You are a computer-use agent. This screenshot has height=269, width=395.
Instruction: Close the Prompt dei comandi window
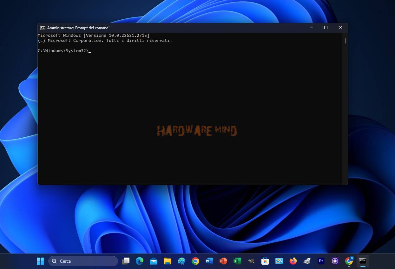point(340,28)
